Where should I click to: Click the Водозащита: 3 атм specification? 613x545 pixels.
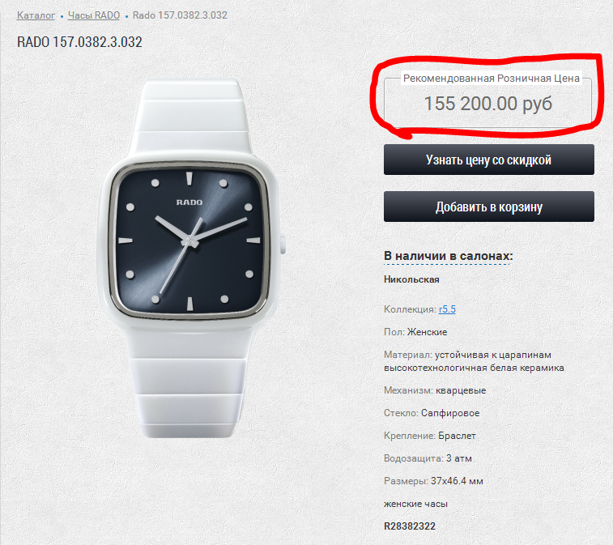coord(428,458)
